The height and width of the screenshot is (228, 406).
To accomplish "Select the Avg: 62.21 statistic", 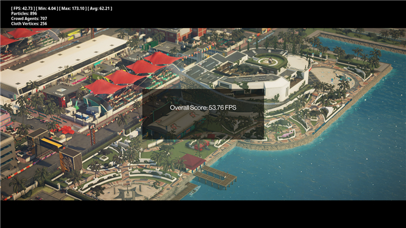I will click(100, 9).
